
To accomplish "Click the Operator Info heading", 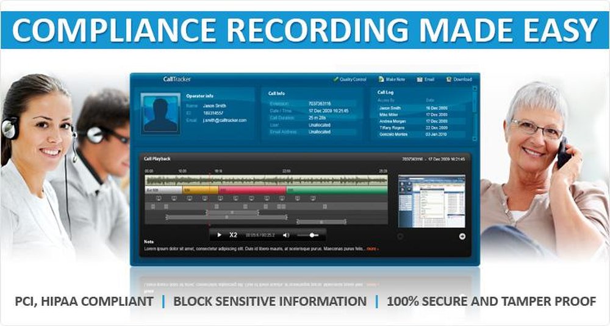I will coord(199,96).
